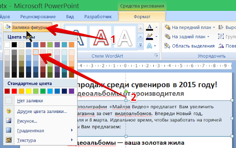The width and height of the screenshot is (236, 148).
Task: Click the Align icon in the Arrange group
Action: 221,27
